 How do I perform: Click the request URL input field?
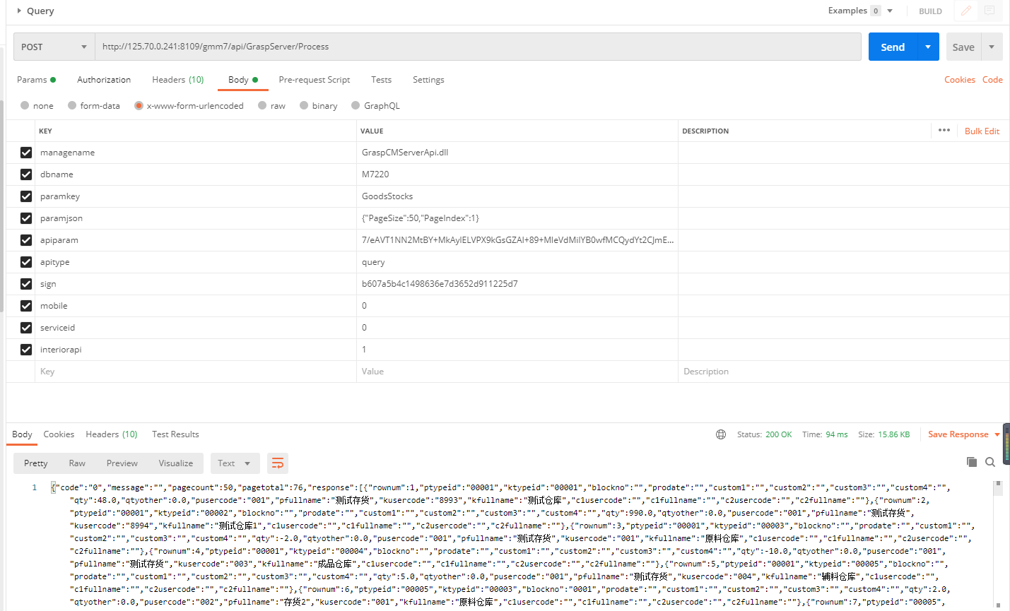click(x=478, y=47)
